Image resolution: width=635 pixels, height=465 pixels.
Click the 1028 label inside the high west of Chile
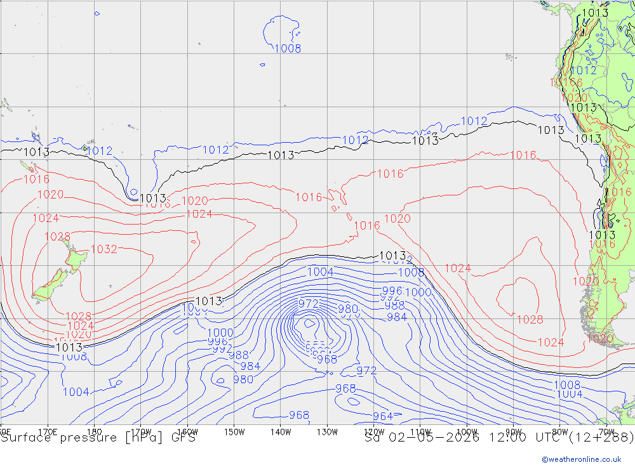(530, 320)
